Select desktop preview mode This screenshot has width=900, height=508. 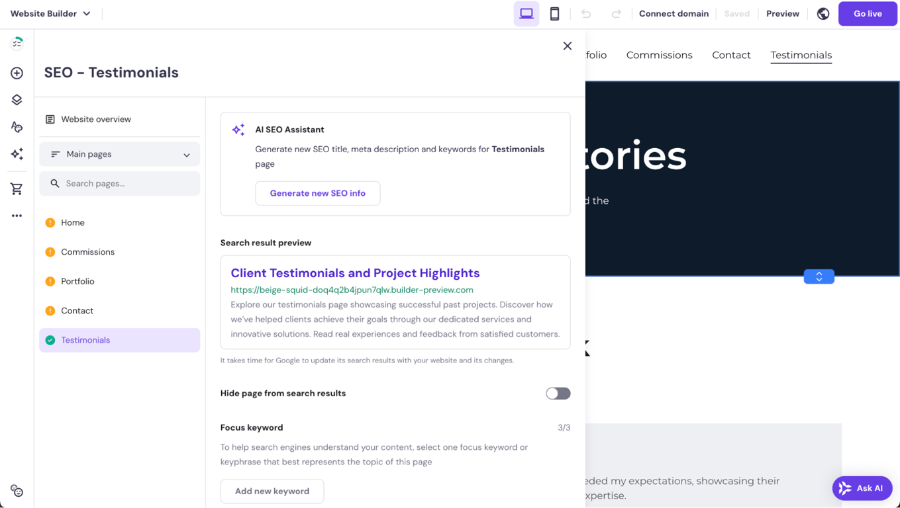coord(526,13)
